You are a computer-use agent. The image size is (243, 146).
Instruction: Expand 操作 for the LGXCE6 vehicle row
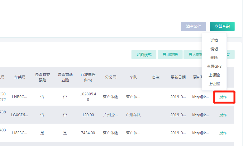point(223,115)
